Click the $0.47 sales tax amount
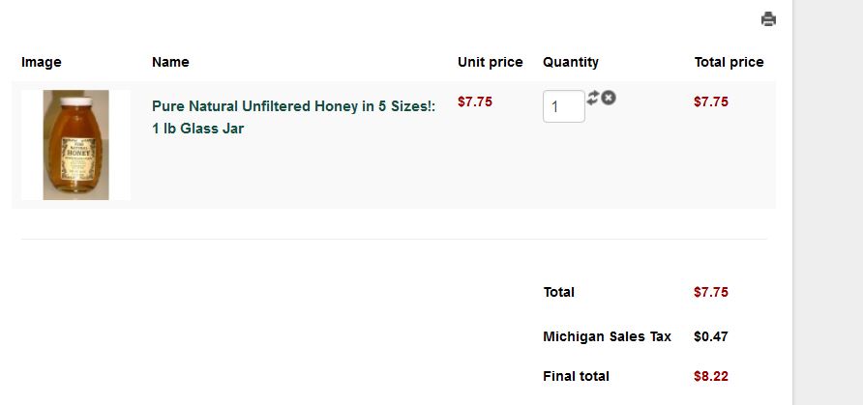 click(x=711, y=337)
